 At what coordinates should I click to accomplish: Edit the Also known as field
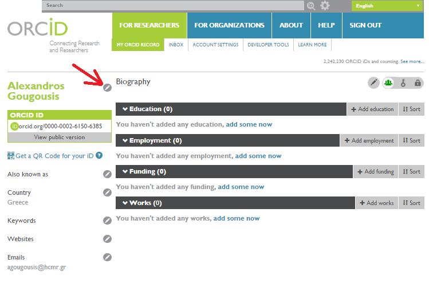click(x=107, y=174)
